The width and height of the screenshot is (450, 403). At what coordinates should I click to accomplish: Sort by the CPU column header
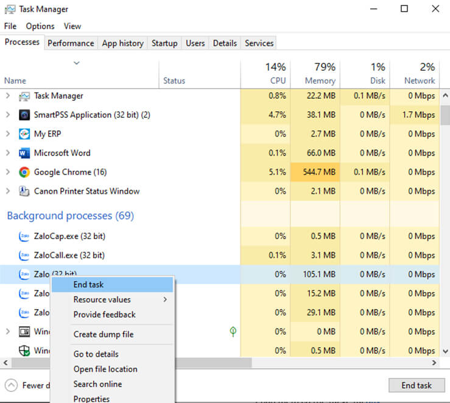(x=265, y=74)
